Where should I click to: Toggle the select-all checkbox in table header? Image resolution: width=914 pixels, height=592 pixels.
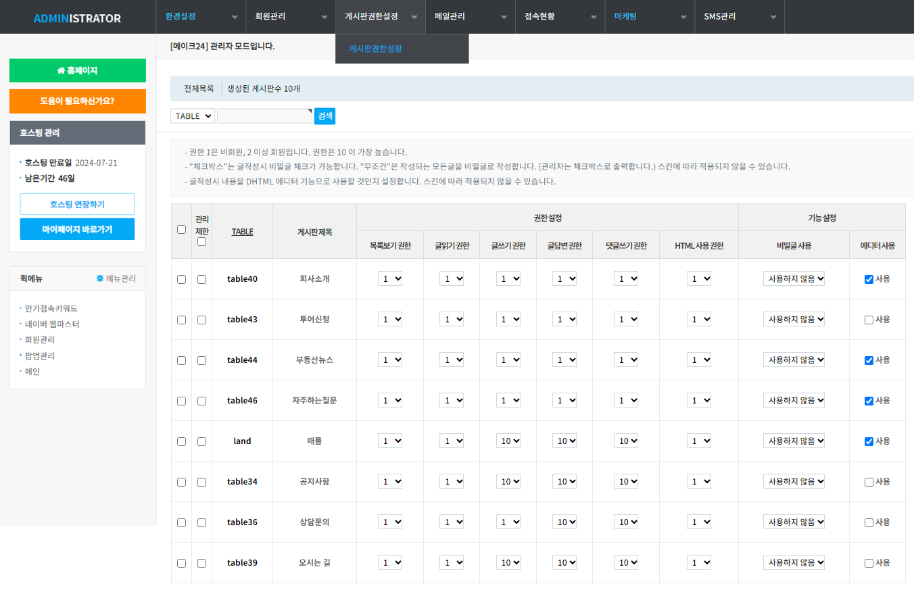click(x=181, y=229)
